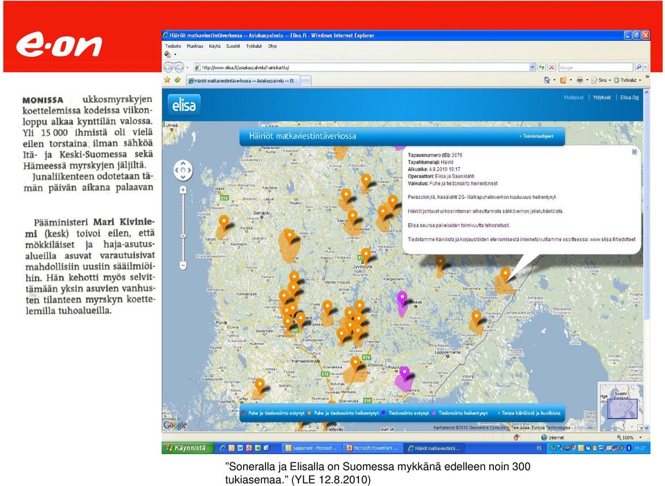Screen dimensions: 665x486
Task: Click the Elisa logo
Action: point(184,105)
